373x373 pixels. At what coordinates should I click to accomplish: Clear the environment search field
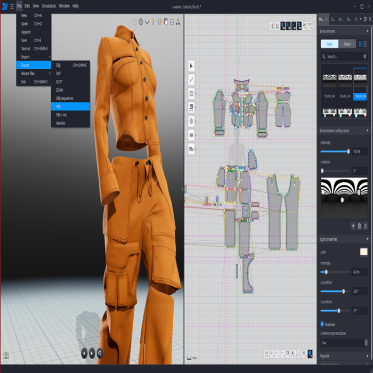(366, 56)
